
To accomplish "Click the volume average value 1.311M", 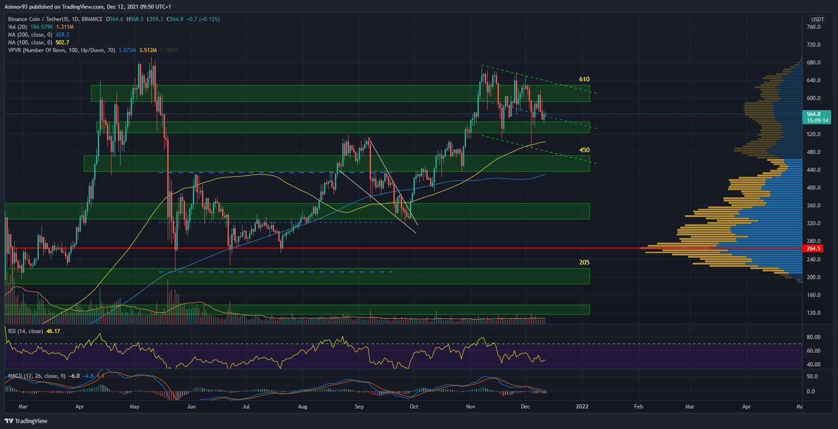I will (65, 27).
